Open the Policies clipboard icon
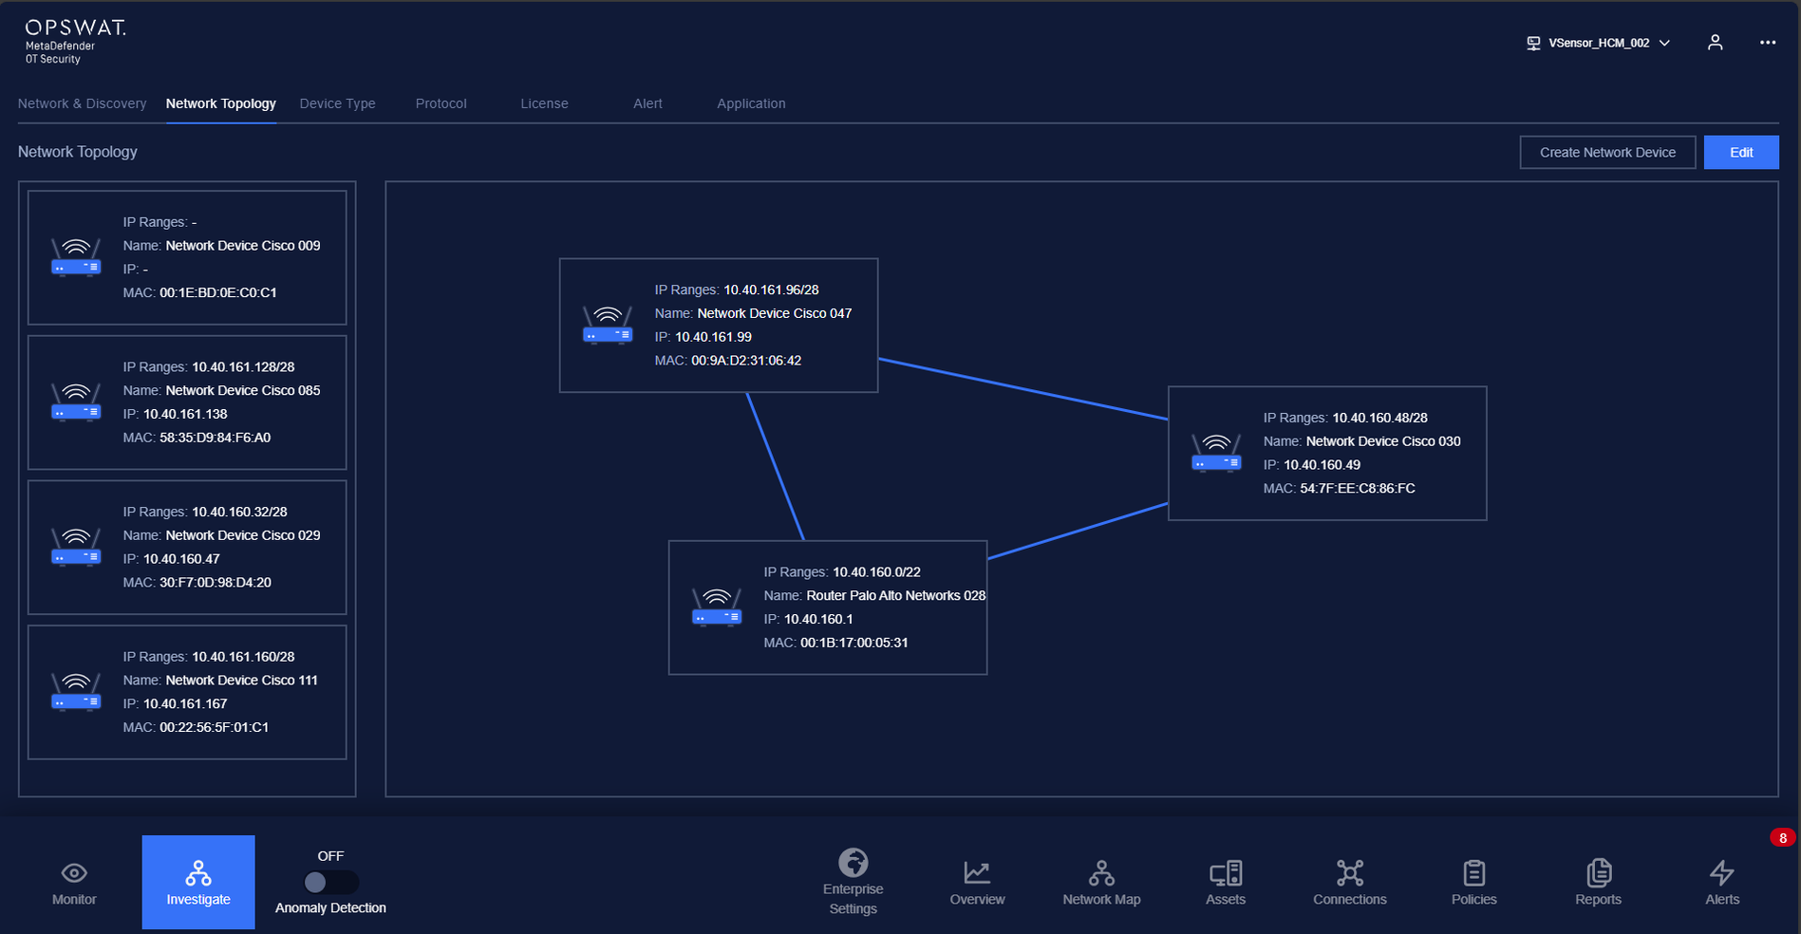The image size is (1801, 934). (x=1474, y=872)
